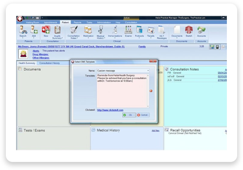This screenshot has height=170, width=243.
Task: Click the Documents panel icon
Action: 20,69
